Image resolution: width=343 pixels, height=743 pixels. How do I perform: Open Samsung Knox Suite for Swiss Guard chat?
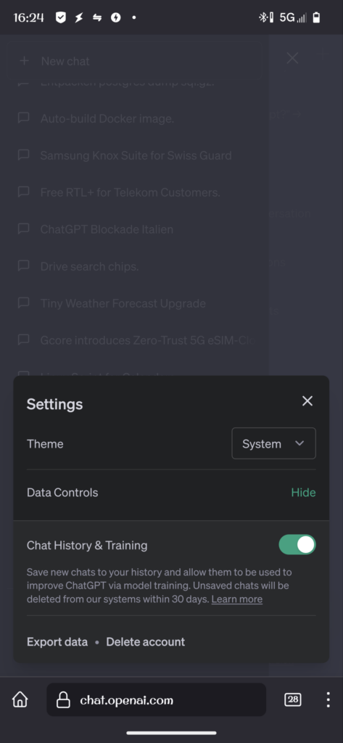pos(136,155)
